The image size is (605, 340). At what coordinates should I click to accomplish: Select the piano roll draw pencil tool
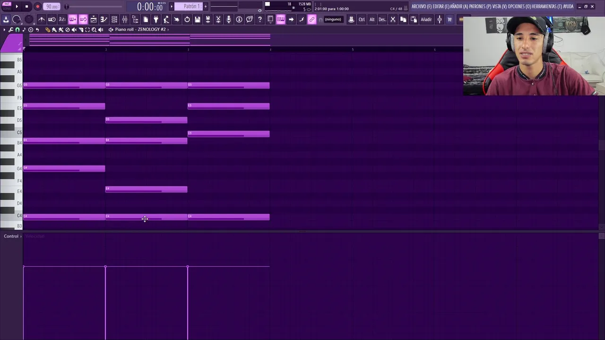(x=48, y=30)
